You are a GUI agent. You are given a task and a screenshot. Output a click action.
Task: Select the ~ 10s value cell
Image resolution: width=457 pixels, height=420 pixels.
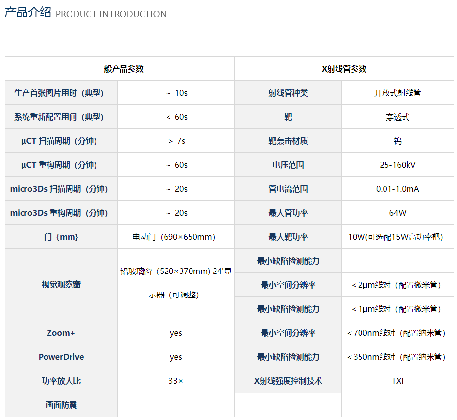(x=176, y=93)
